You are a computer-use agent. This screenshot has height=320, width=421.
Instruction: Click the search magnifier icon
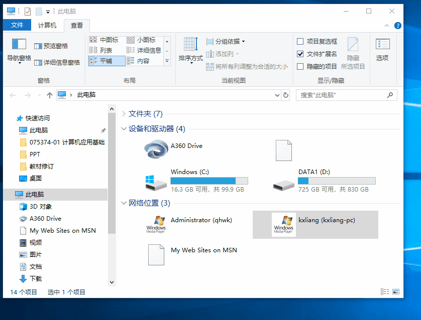390,95
